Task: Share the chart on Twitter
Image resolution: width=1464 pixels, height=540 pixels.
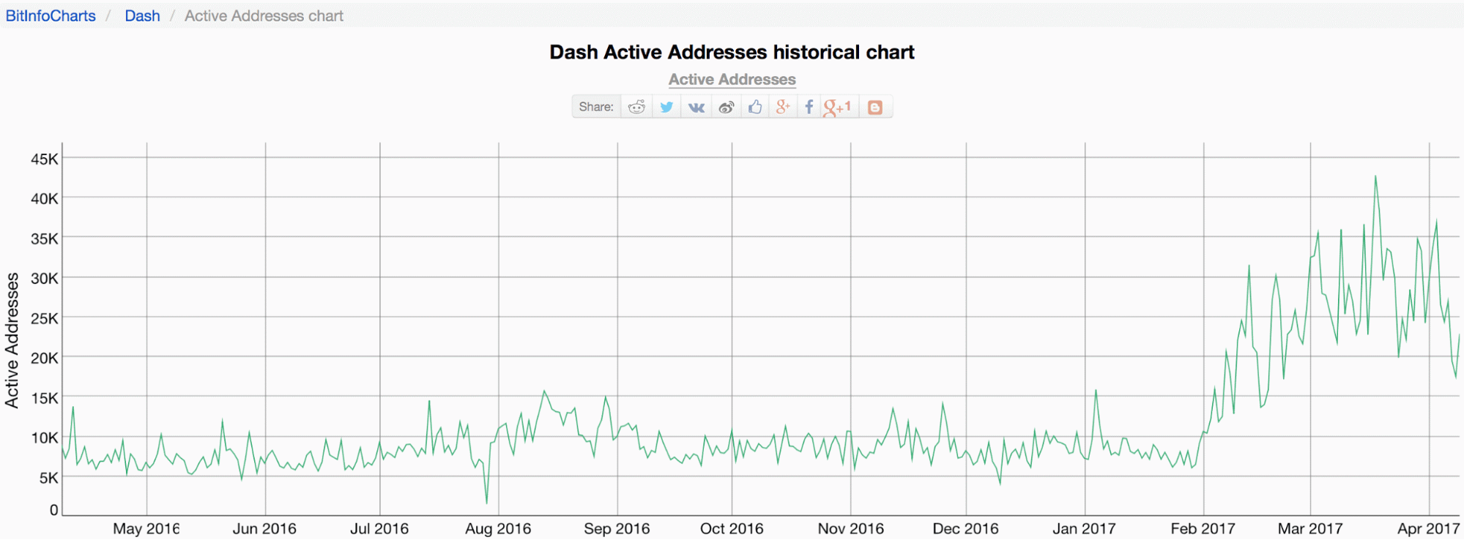Action: pos(666,107)
